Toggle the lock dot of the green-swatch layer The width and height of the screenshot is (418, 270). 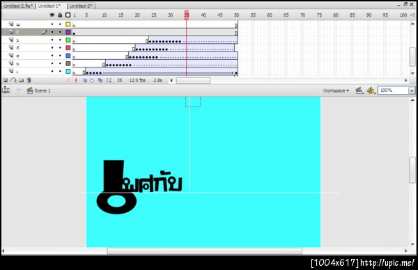[x=60, y=40]
